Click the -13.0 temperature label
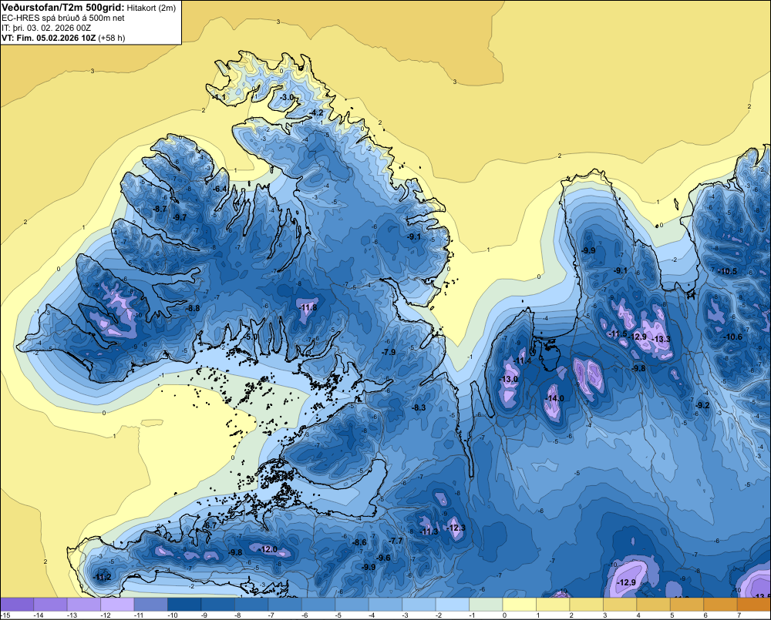 [508, 379]
